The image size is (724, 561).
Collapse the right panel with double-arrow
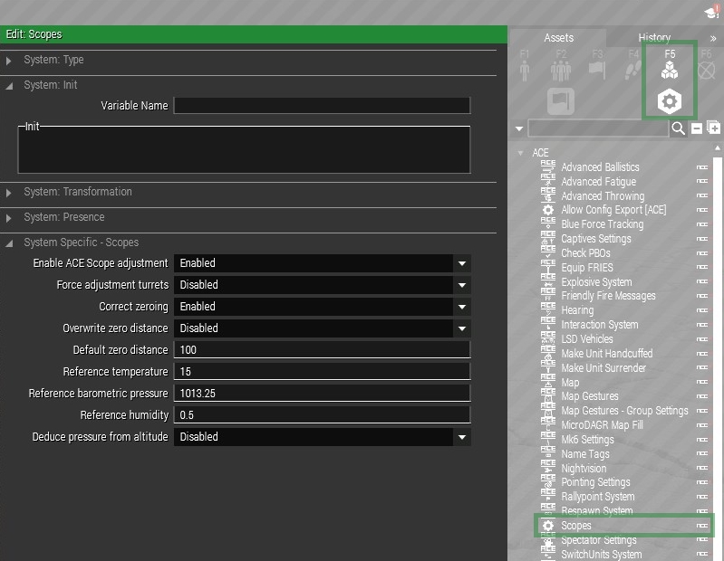coord(713,39)
